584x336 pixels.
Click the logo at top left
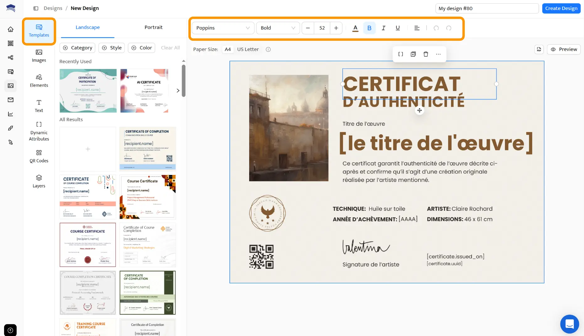11,8
